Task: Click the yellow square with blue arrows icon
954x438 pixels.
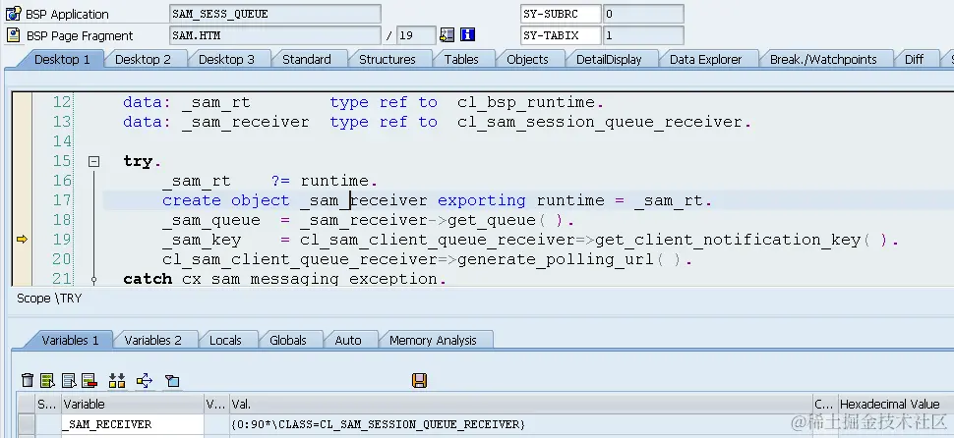Action: [x=145, y=381]
